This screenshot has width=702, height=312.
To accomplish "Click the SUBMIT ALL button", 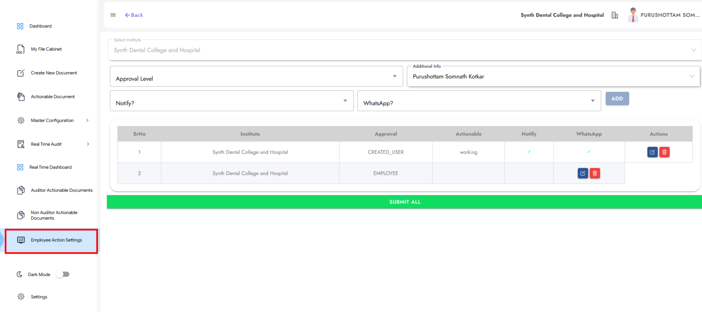I will [404, 202].
